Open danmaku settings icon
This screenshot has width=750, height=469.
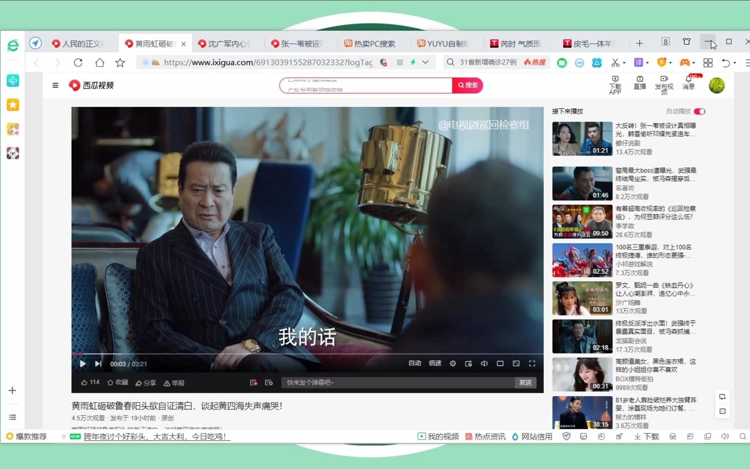point(269,383)
